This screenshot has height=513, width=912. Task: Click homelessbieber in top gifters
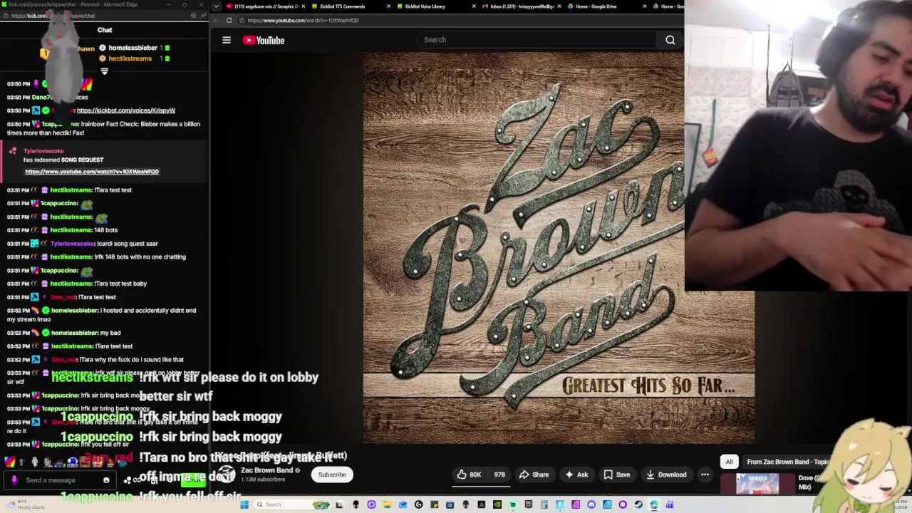tap(133, 48)
